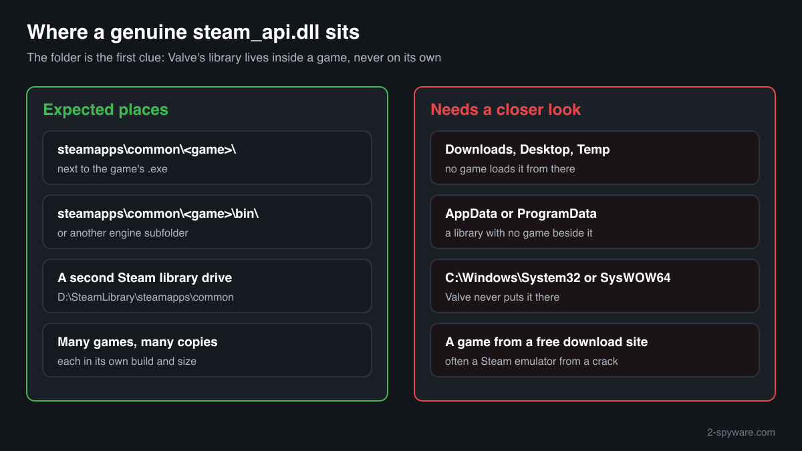Click 'or another engine subfolder' text
This screenshot has width=802, height=451.
[x=123, y=233]
